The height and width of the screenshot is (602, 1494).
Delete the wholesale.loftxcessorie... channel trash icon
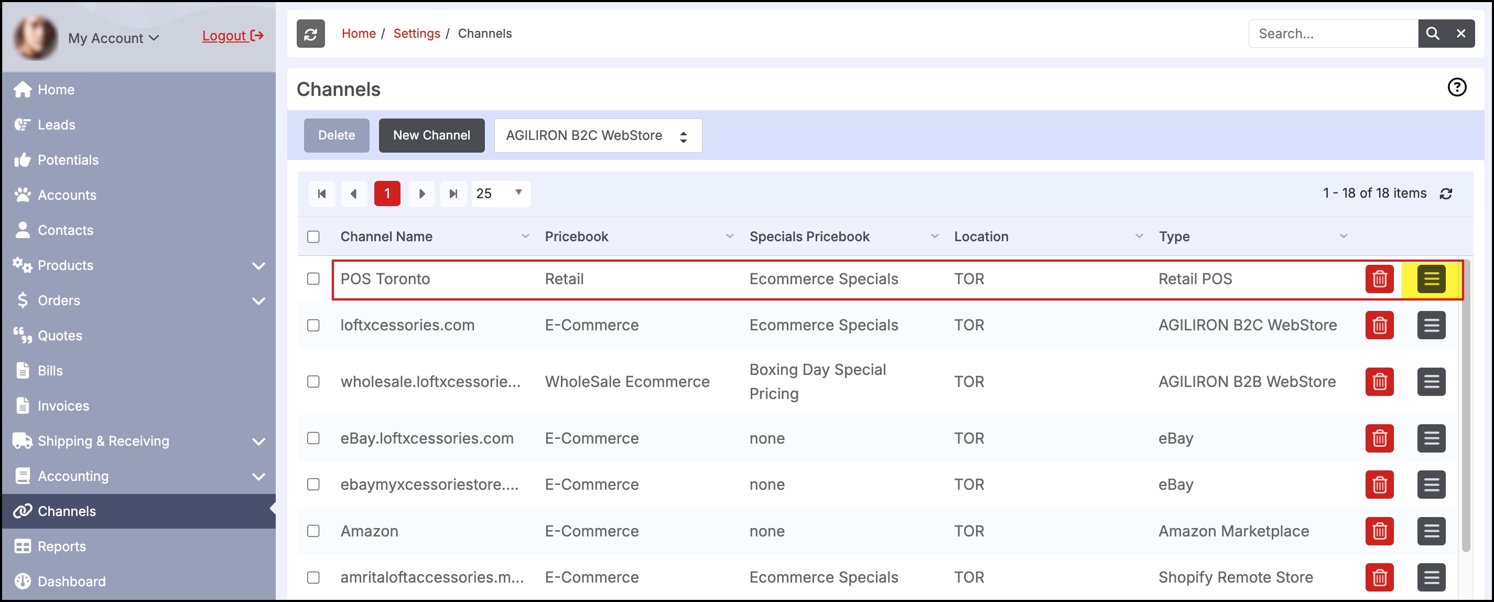coord(1379,382)
